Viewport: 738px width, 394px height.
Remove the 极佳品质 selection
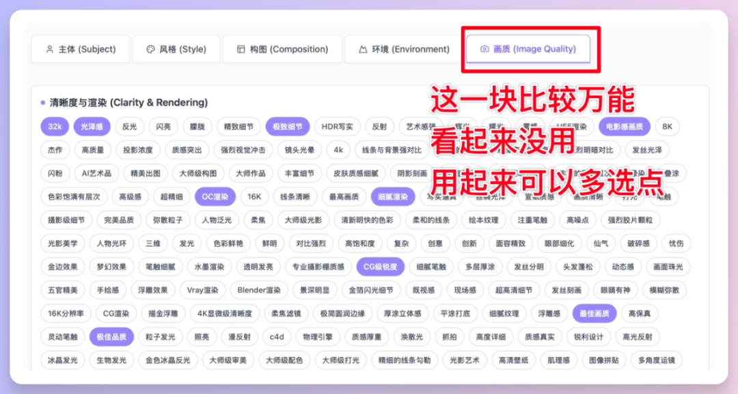pos(111,337)
